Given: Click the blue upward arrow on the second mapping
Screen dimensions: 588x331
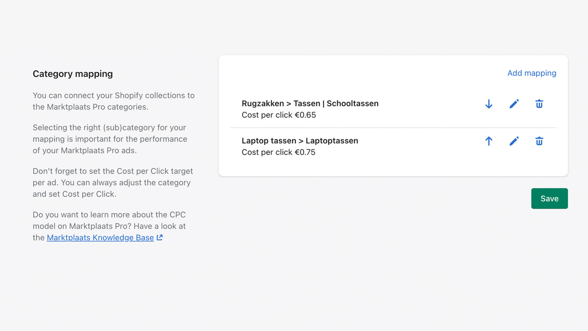Looking at the screenshot, I should click(488, 141).
